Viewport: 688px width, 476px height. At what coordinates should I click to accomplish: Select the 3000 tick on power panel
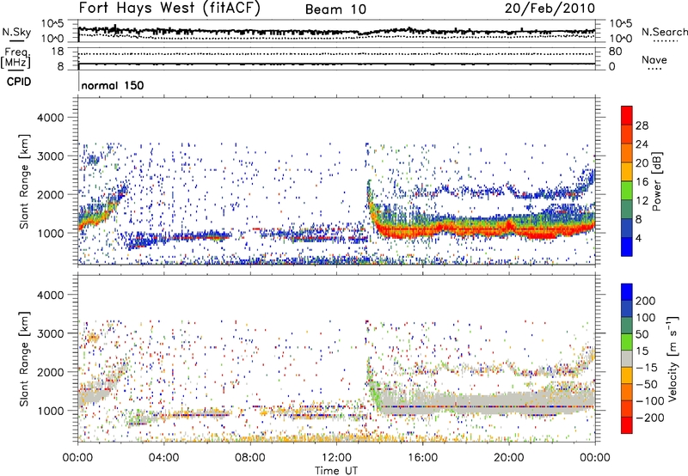(x=50, y=156)
